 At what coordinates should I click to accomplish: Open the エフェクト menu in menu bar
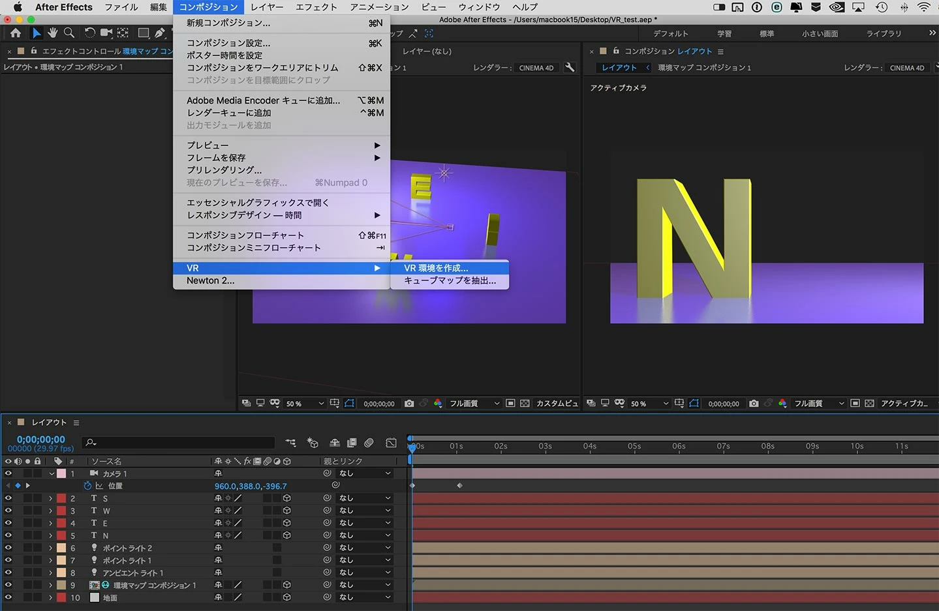point(316,7)
